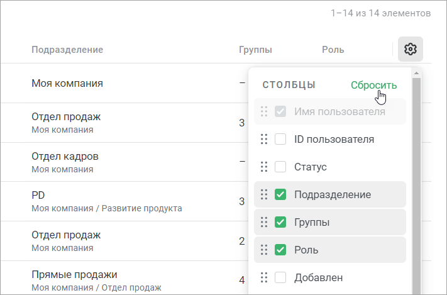Click the Роль column header
The height and width of the screenshot is (295, 447).
[x=333, y=50]
